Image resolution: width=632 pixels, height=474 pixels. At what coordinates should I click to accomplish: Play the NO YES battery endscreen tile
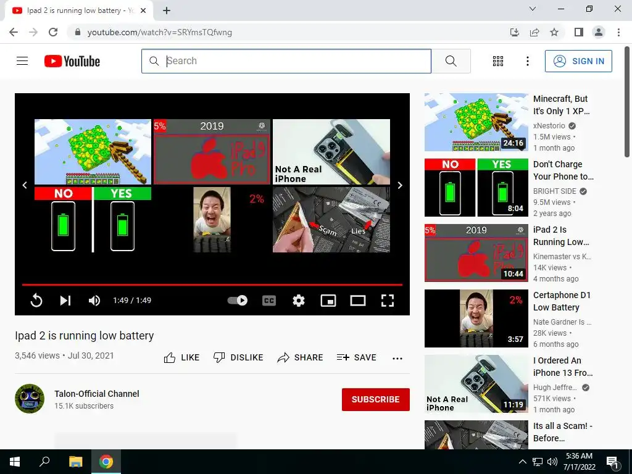(x=93, y=220)
